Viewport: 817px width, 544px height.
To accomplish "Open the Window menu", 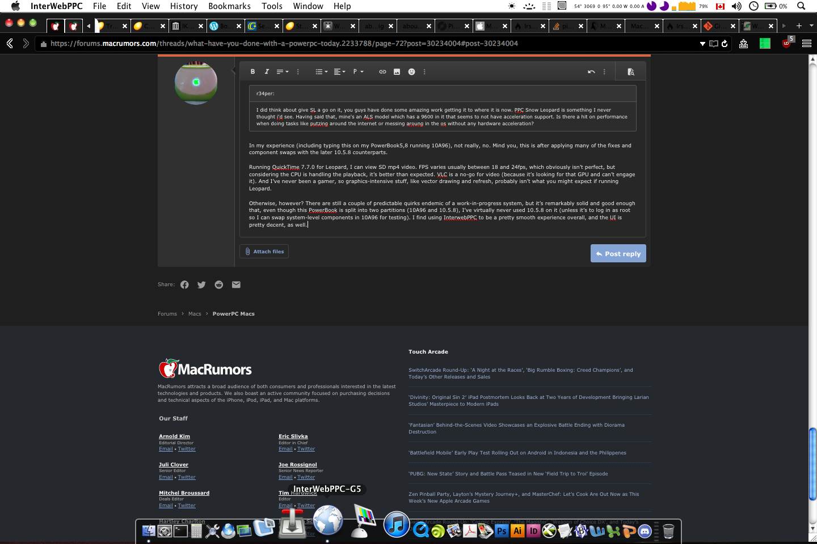I will point(308,6).
